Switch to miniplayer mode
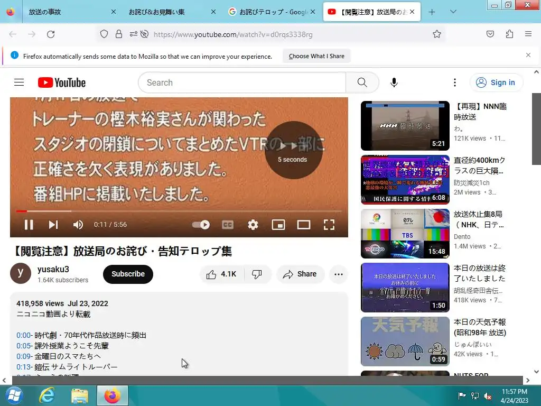The height and width of the screenshot is (406, 541). point(278,225)
